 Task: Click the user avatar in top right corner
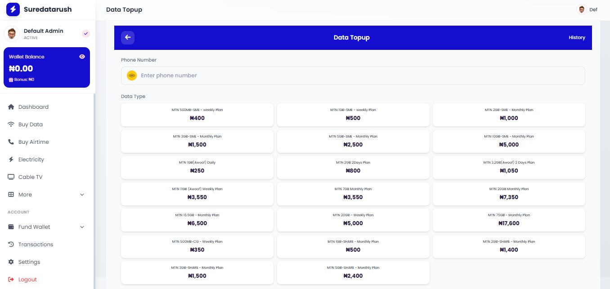click(x=582, y=9)
